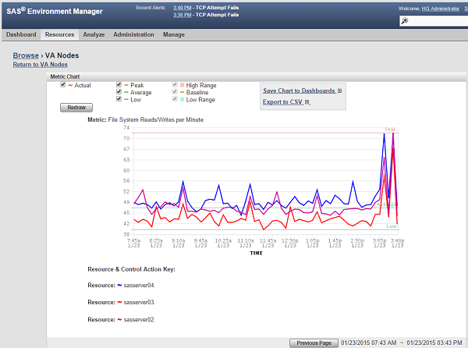Toggle the Low checkbox
Image resolution: width=468 pixels, height=348 pixels.
(x=119, y=99)
